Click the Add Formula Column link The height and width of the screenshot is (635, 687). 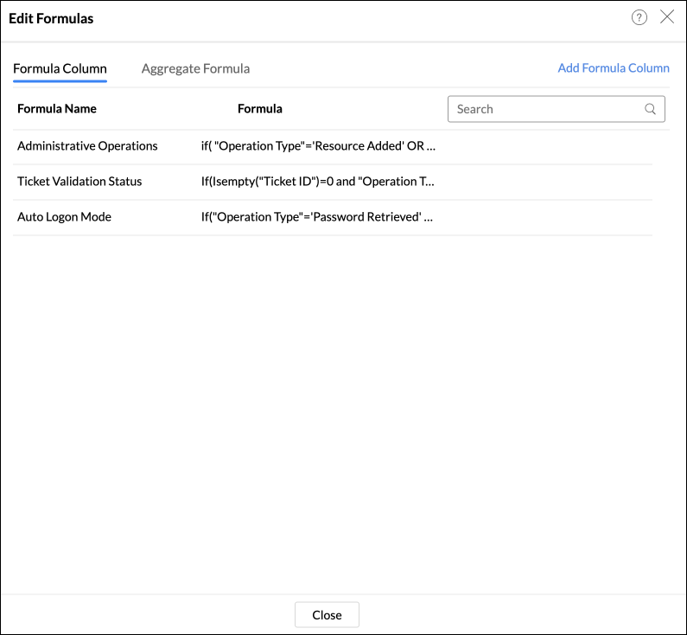click(614, 68)
